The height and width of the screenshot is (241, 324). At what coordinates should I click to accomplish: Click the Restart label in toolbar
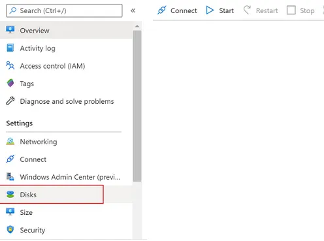pos(267,10)
